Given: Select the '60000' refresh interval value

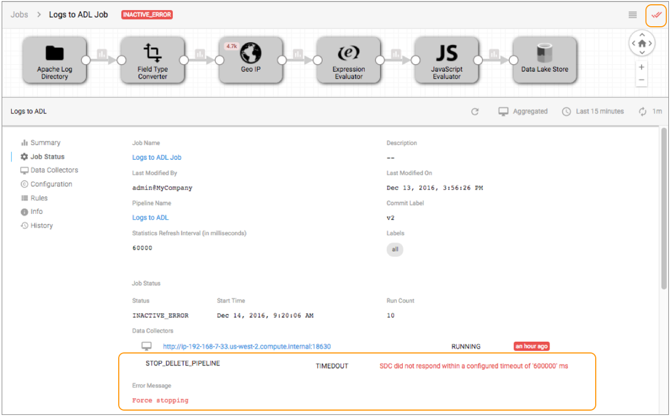Looking at the screenshot, I should click(x=143, y=248).
